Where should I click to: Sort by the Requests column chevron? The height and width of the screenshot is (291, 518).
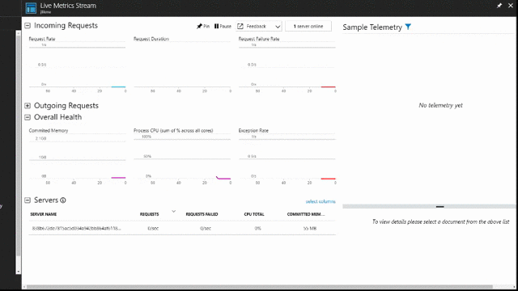pos(173,211)
